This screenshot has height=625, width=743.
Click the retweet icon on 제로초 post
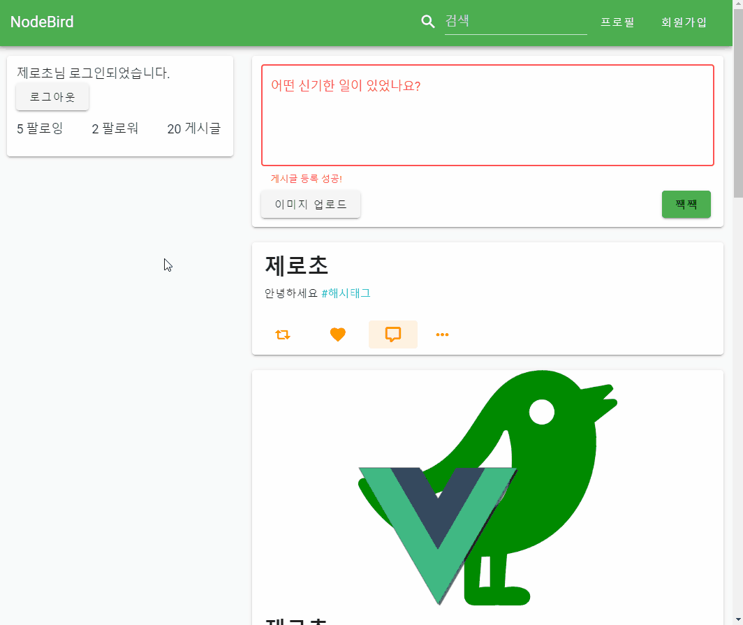click(283, 334)
